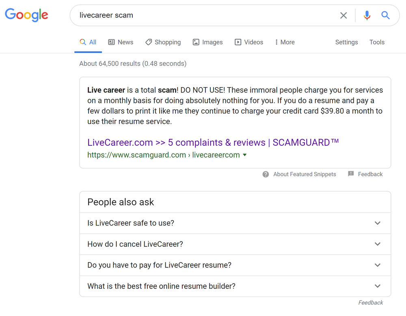Click the feedback flag icon under snippet
Image resolution: width=406 pixels, height=316 pixels.
click(351, 174)
